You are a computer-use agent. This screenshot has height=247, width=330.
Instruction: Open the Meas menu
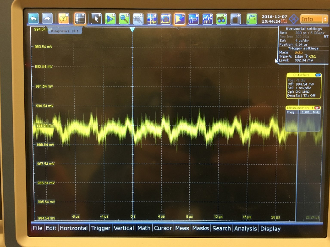[x=182, y=228]
